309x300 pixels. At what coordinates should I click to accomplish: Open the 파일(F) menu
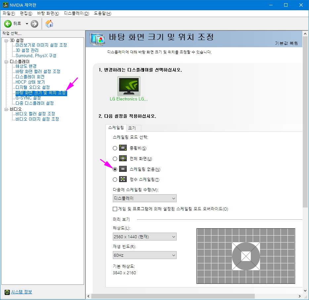(x=9, y=14)
